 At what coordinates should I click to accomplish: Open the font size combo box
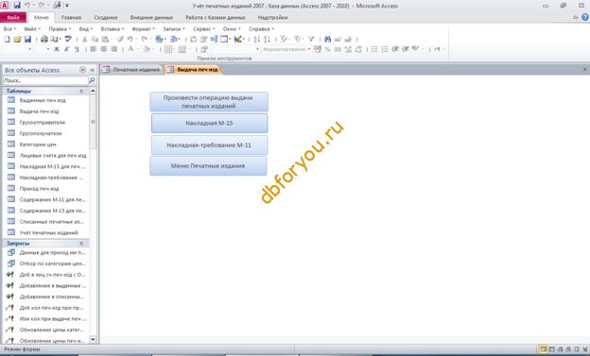tap(43, 49)
